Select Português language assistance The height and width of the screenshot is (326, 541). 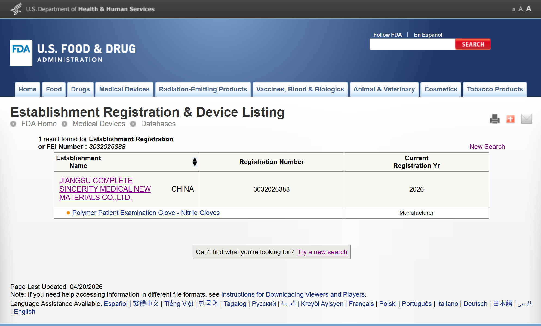[417, 304]
